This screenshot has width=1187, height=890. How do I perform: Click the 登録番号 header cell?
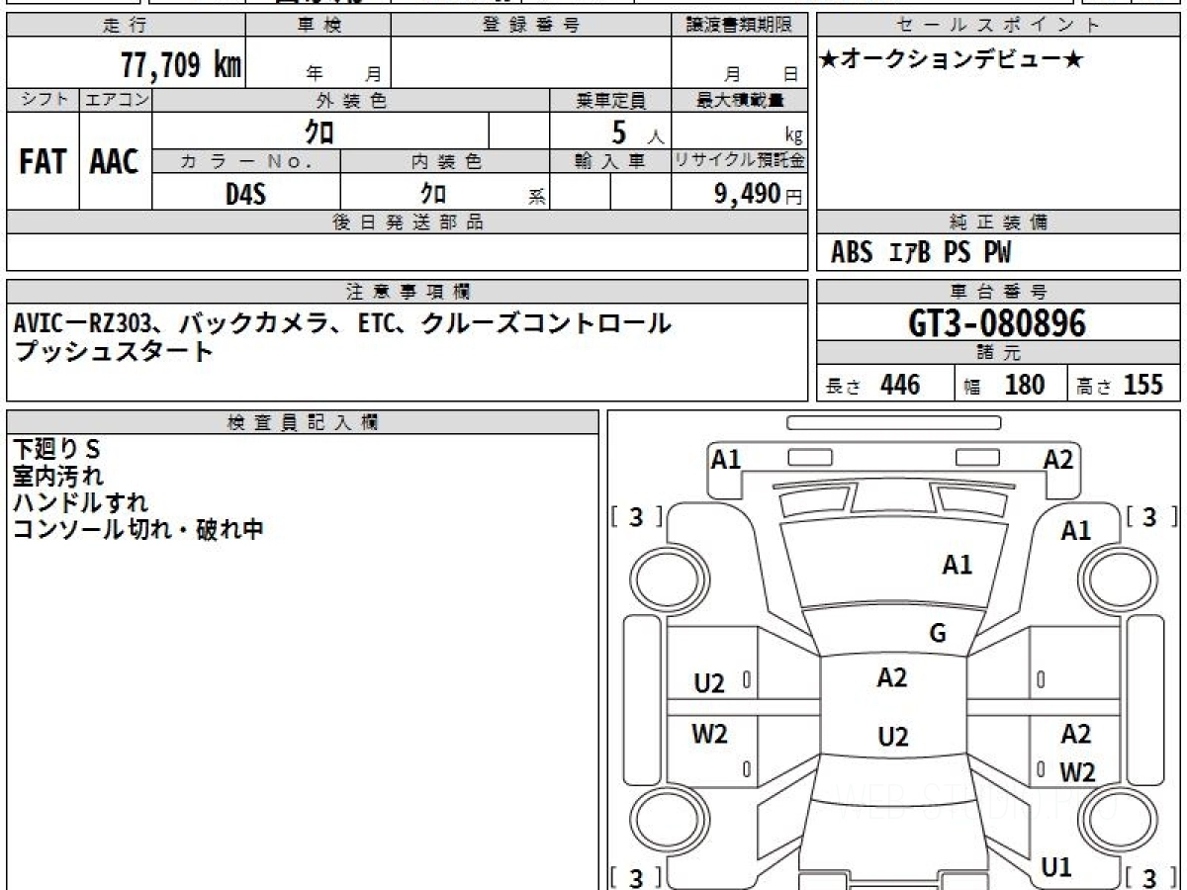531,26
